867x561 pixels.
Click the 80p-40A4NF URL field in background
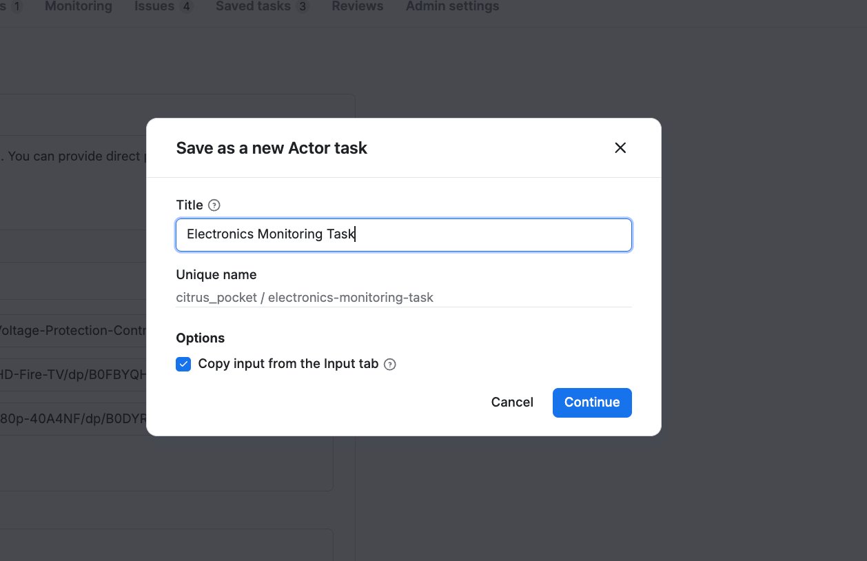coord(73,418)
